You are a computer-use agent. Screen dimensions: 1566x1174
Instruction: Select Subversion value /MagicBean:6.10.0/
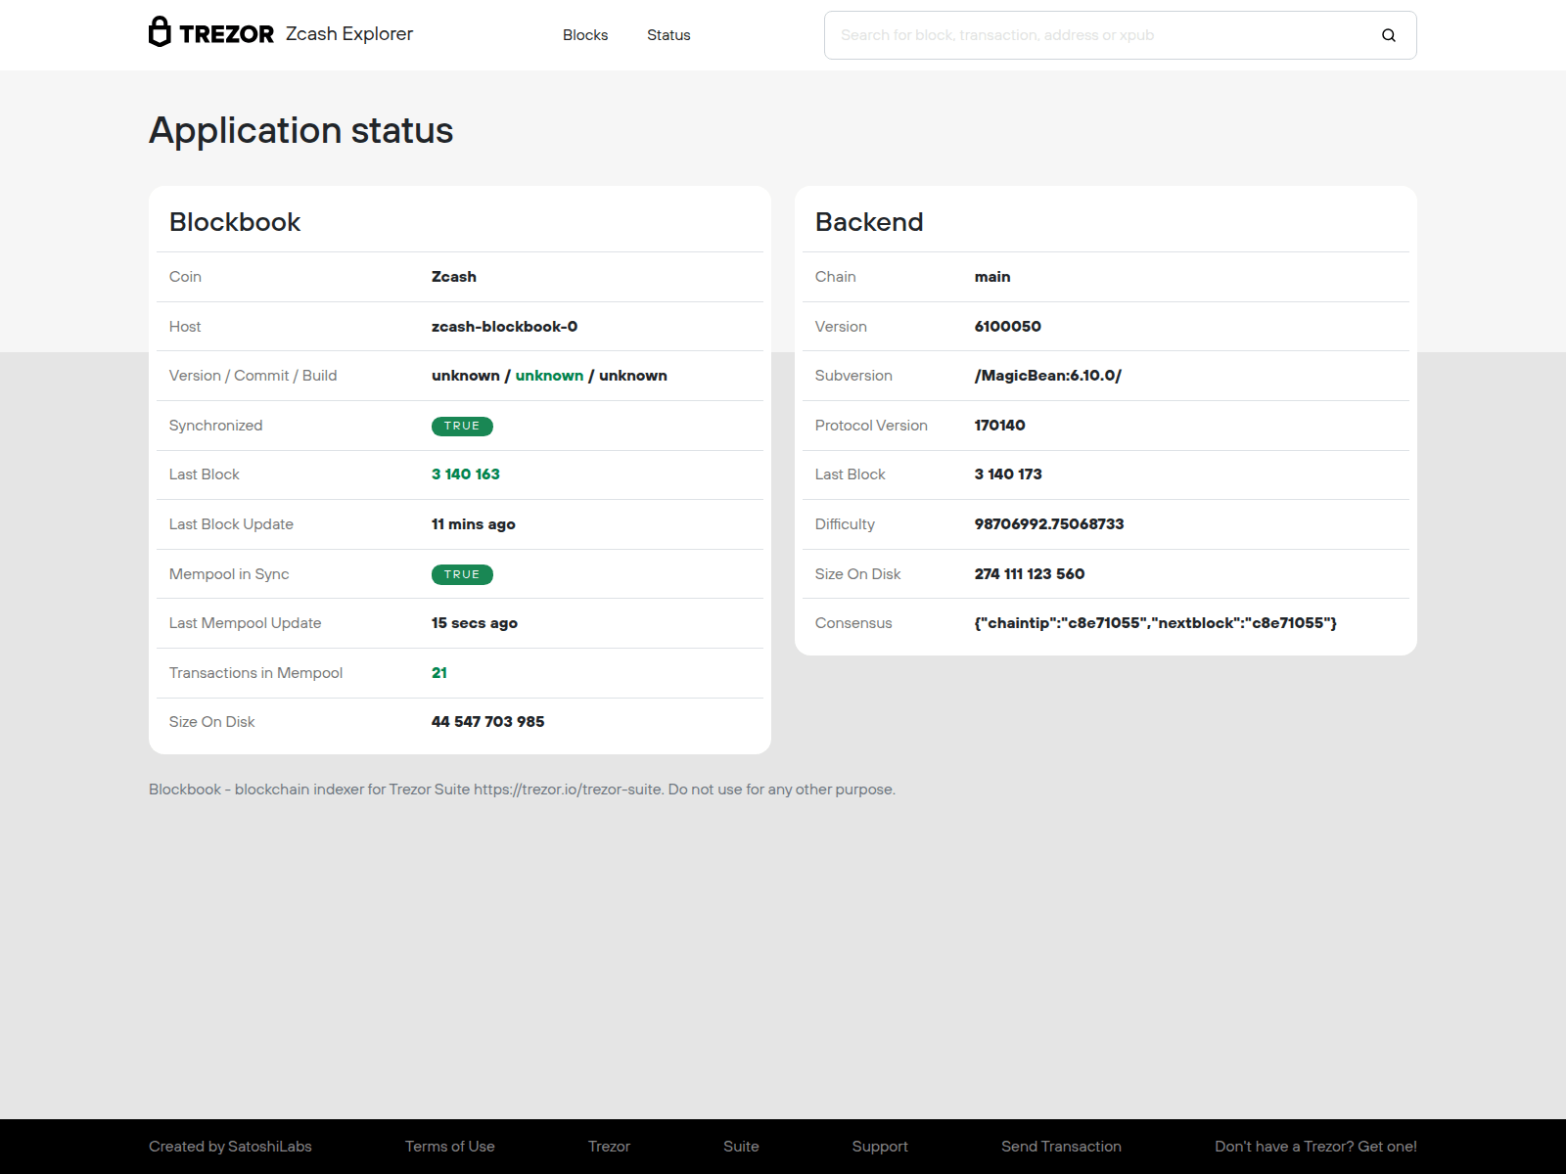click(x=1048, y=376)
